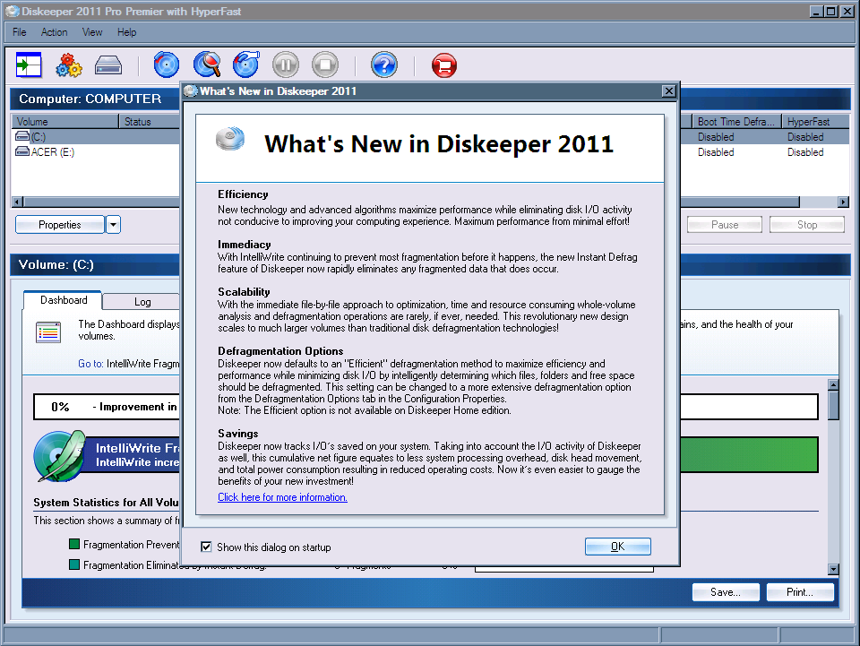The image size is (860, 646).
Task: Start defragment using the blue disc icon
Action: [167, 65]
